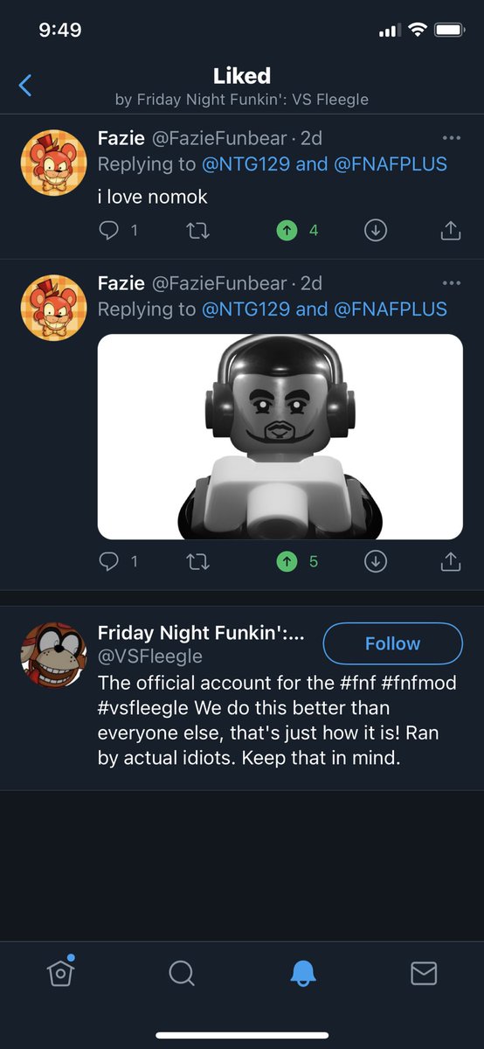Go back using the blue chevron arrow
484x1049 pixels.
pyautogui.click(x=25, y=85)
